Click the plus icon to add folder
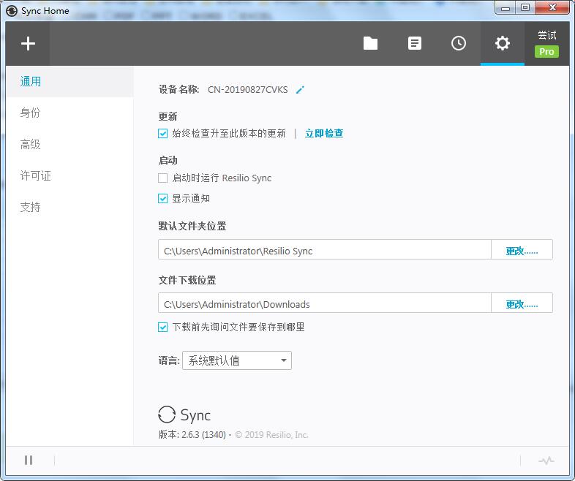Screen dimensions: 575x481 coord(28,44)
